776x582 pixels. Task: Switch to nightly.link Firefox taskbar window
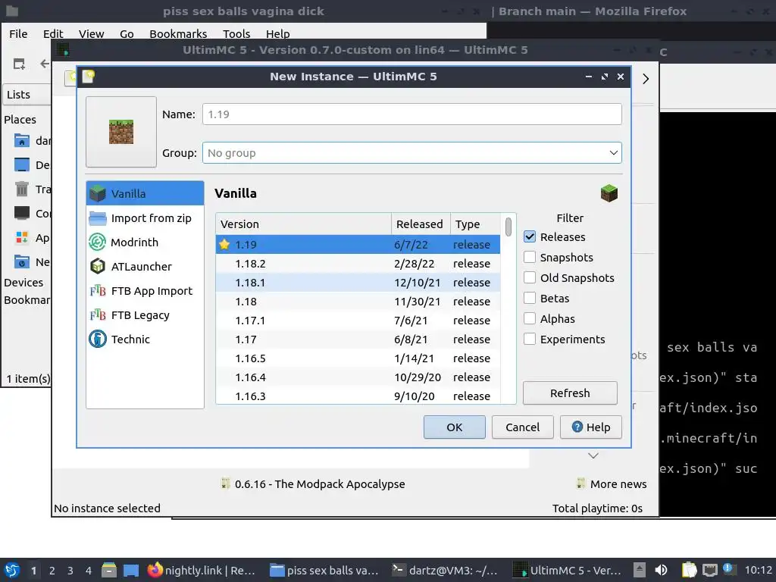point(202,570)
